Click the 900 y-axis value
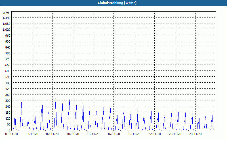227x141 pixels. point(8,41)
